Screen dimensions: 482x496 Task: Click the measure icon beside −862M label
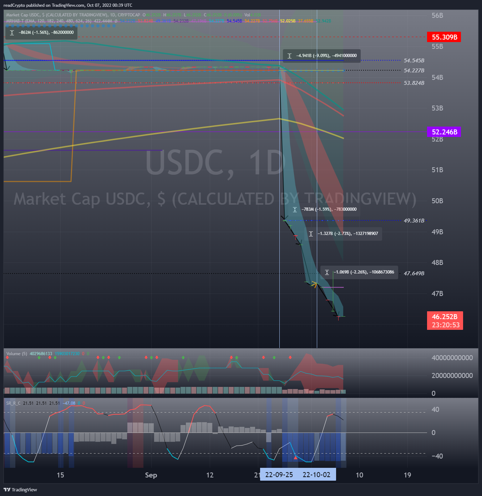(12, 32)
